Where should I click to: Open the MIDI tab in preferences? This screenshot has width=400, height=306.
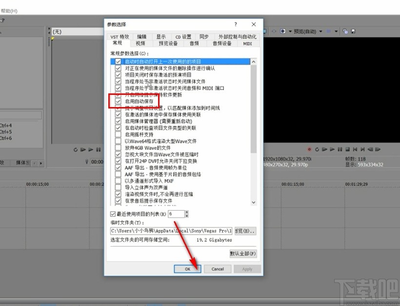tap(248, 43)
